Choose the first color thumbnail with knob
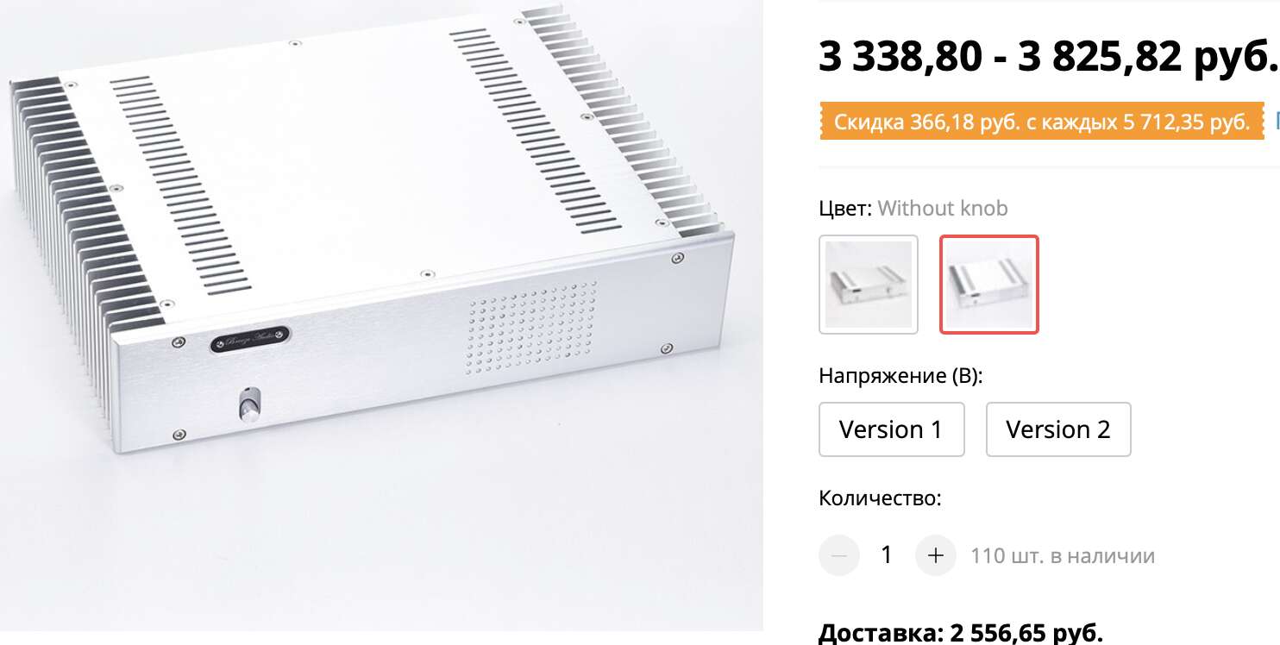1280x645 pixels. click(869, 285)
